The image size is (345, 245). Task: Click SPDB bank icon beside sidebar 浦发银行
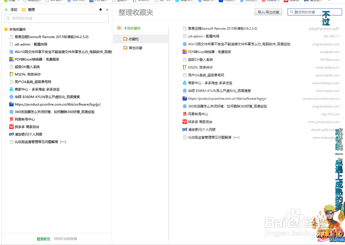(x=11, y=134)
